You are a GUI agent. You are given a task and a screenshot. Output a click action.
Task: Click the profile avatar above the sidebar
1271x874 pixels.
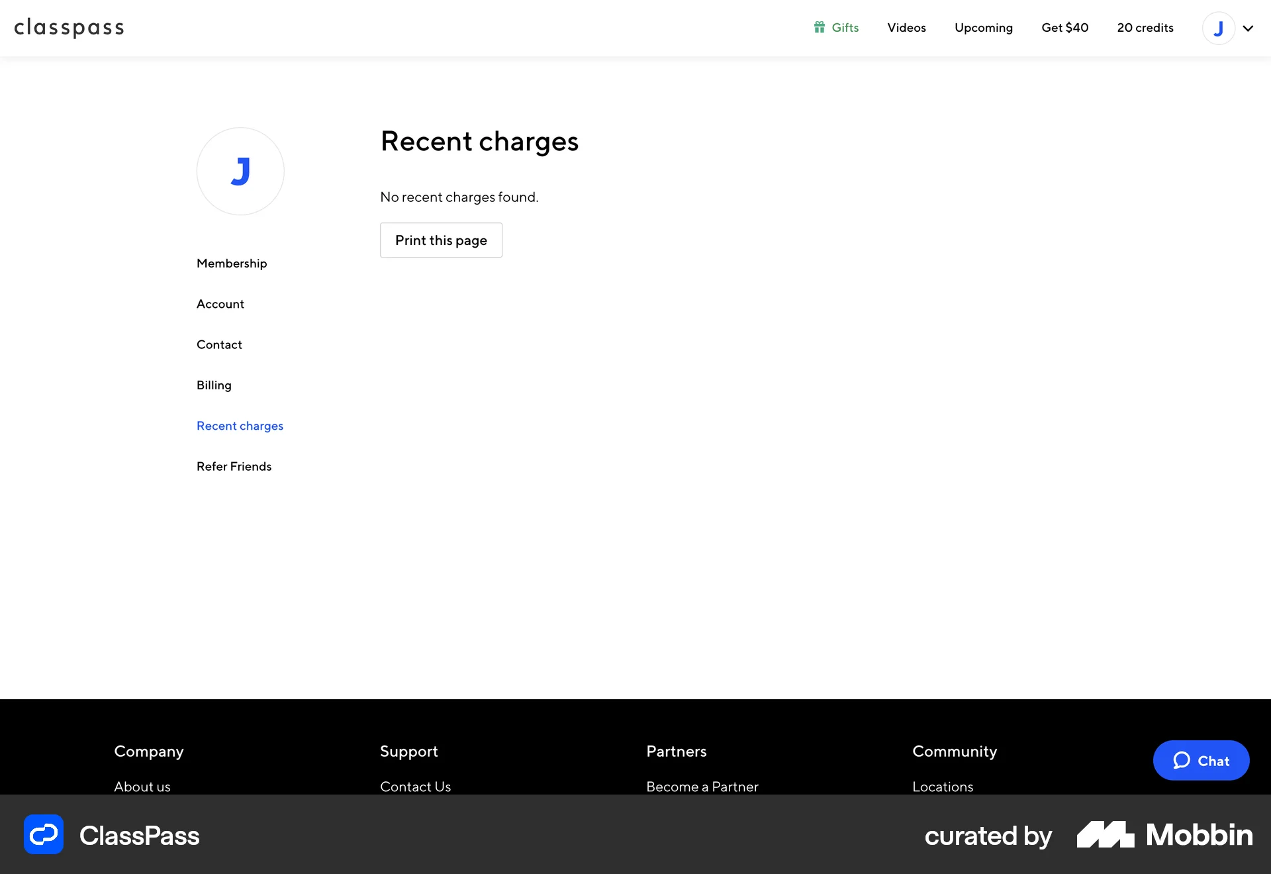tap(240, 171)
